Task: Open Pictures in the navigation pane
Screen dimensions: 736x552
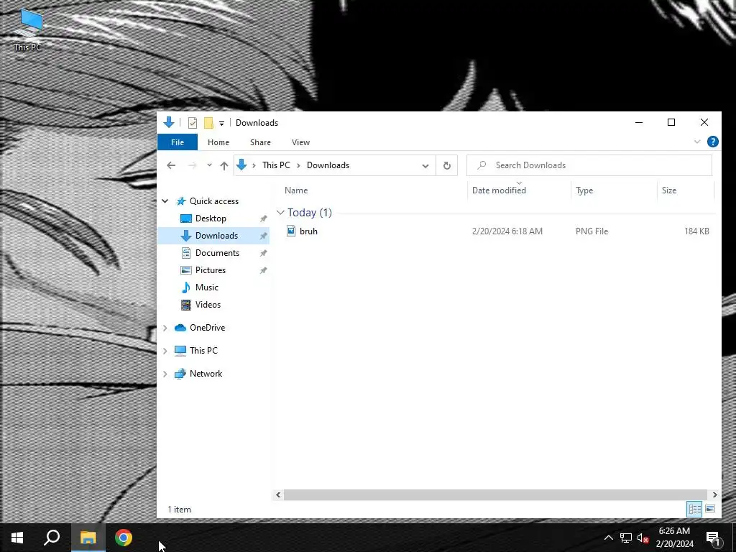Action: click(x=211, y=270)
